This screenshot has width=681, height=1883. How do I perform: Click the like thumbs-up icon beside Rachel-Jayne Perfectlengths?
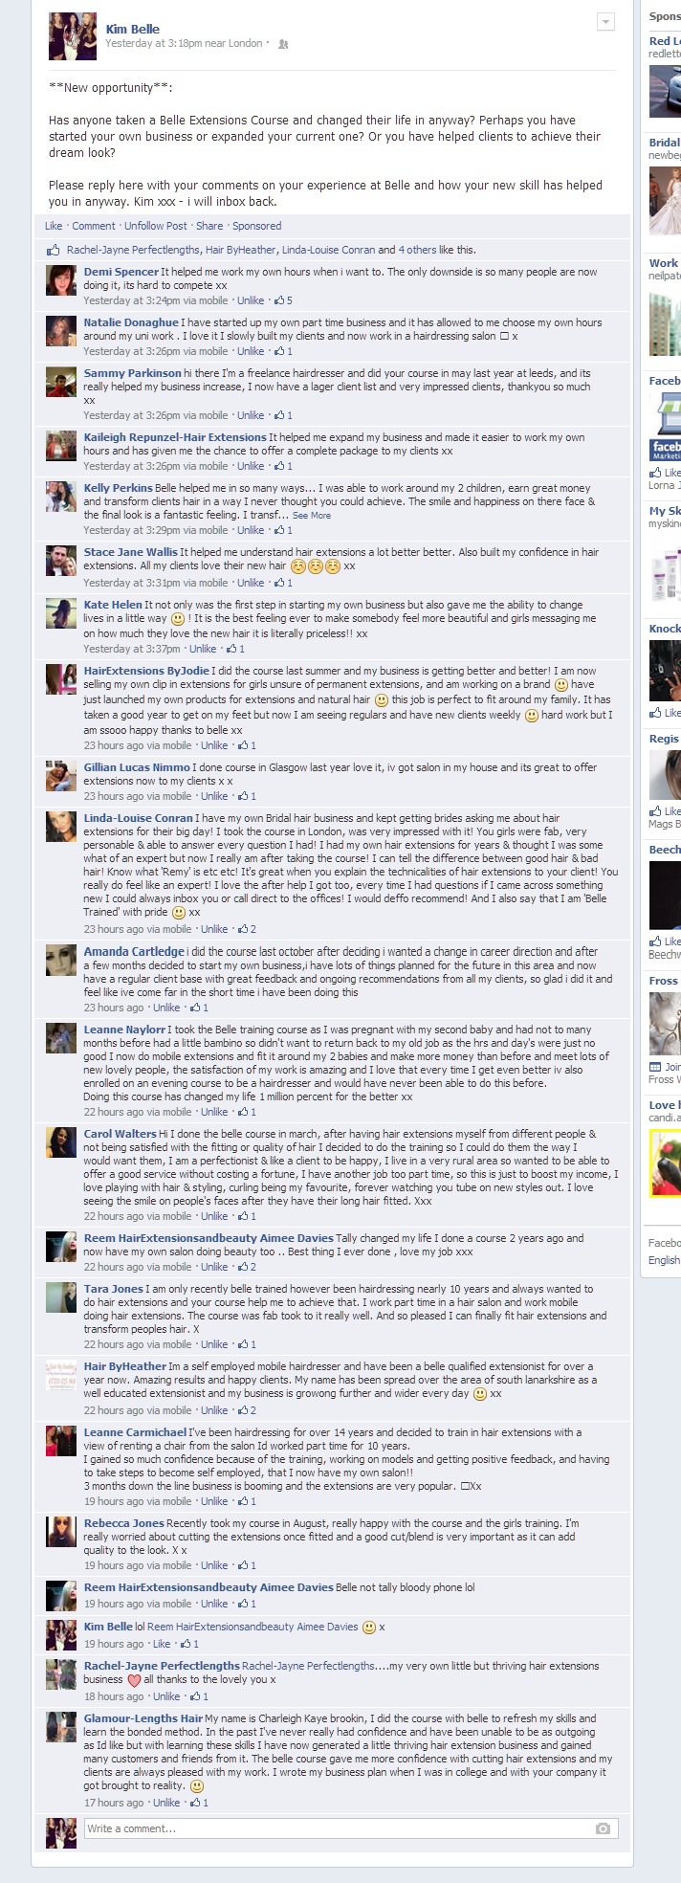[x=54, y=250]
